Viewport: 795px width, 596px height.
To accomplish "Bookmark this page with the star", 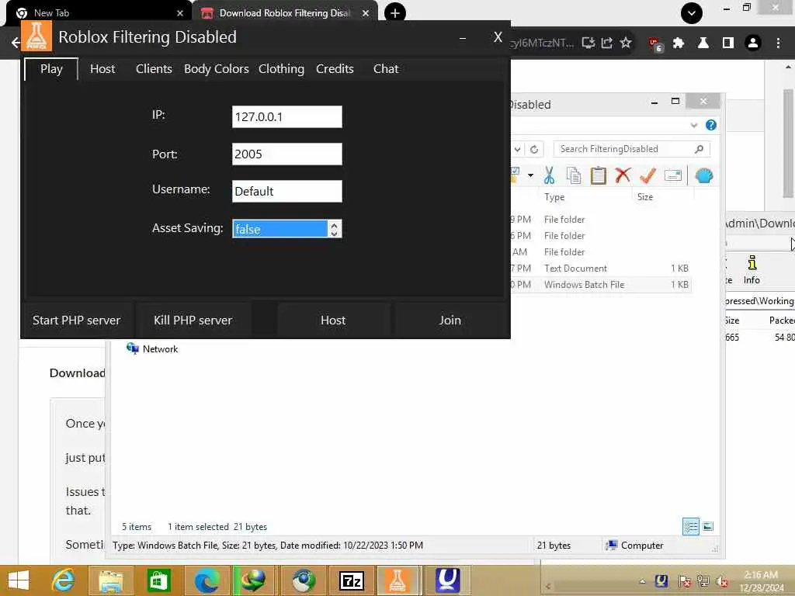I will [626, 43].
